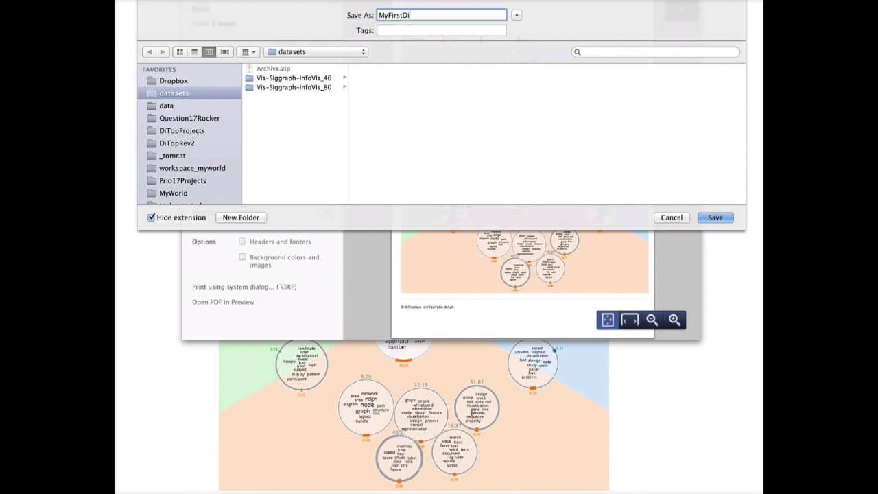Screen dimensions: 878x494
Task: Click the search field in save dialog
Action: click(656, 51)
